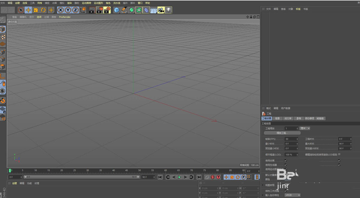Open the 用户数据 menu in attributes panel
The width and height of the screenshot is (360, 198).
click(x=286, y=108)
